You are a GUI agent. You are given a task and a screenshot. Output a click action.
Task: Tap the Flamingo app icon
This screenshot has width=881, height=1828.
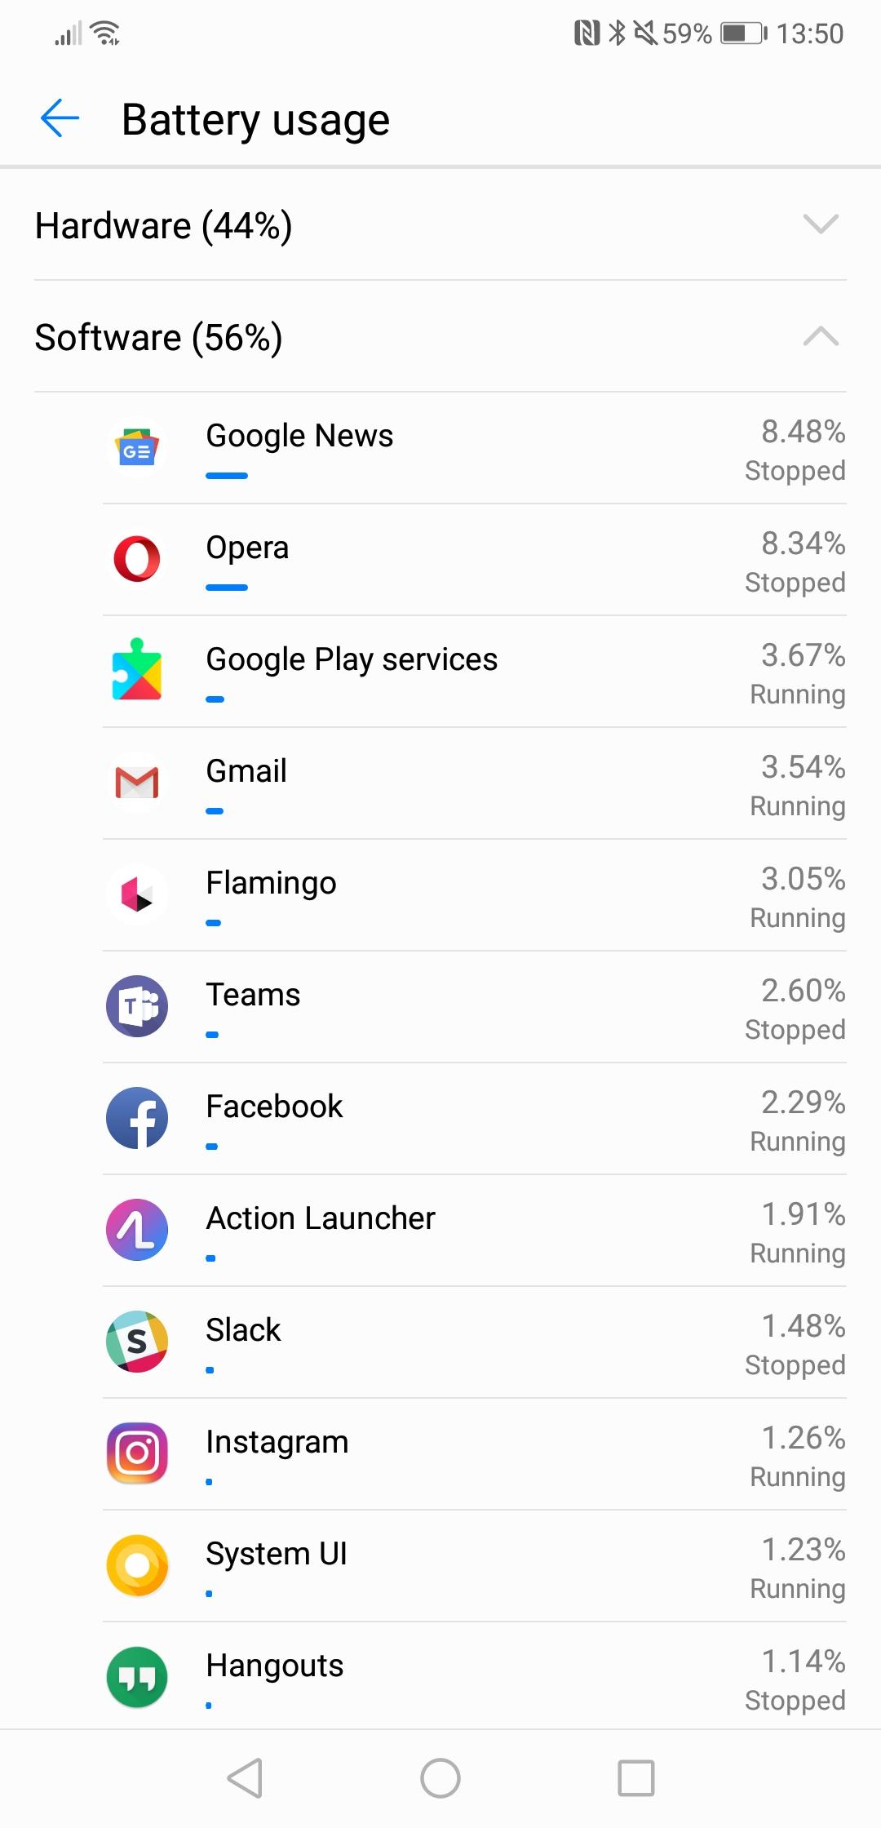tap(137, 894)
